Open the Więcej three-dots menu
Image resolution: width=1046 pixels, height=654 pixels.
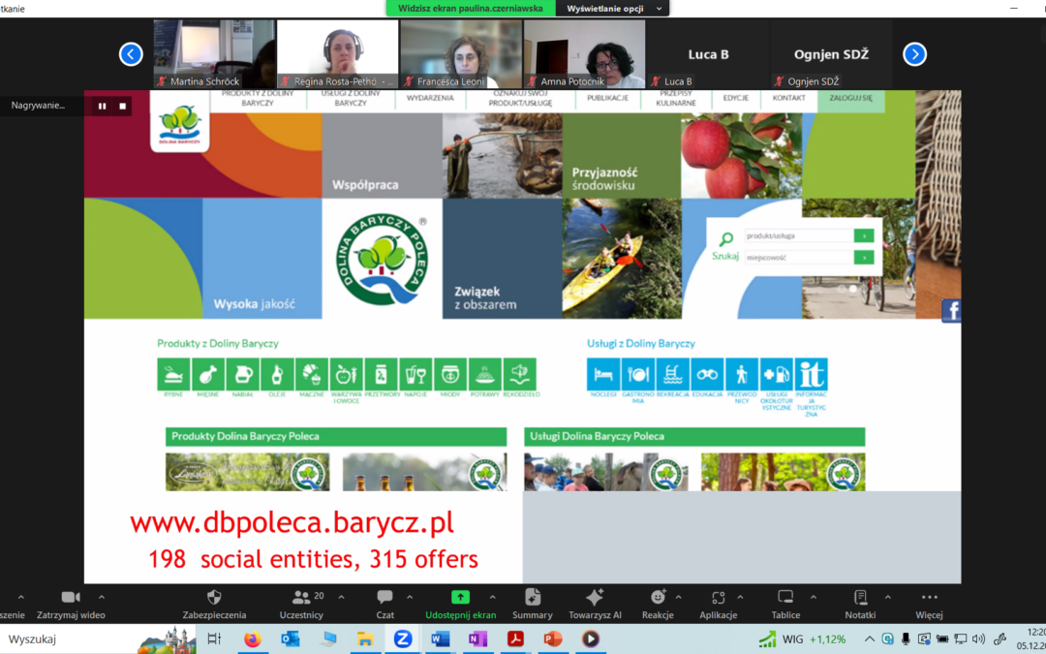tap(929, 598)
